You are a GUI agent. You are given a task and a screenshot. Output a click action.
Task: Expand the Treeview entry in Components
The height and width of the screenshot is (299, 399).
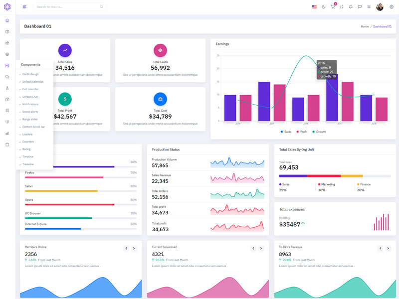pos(29,164)
